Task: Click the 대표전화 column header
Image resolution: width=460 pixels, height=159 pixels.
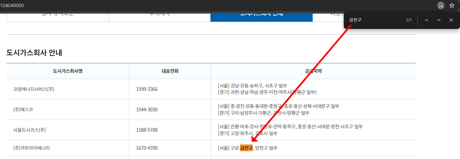Action: [170, 71]
